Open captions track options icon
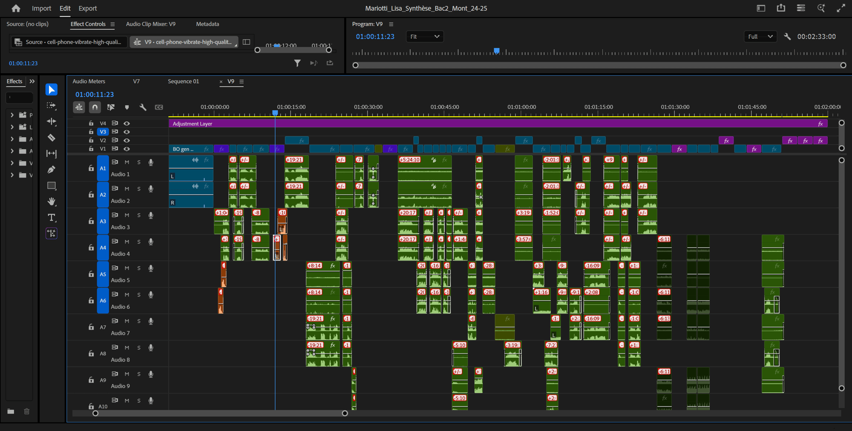The height and width of the screenshot is (431, 852). [159, 107]
